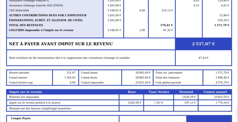
Task: Select the CSG/CRDS amount 91,32 €
Action: pyautogui.click(x=168, y=30)
